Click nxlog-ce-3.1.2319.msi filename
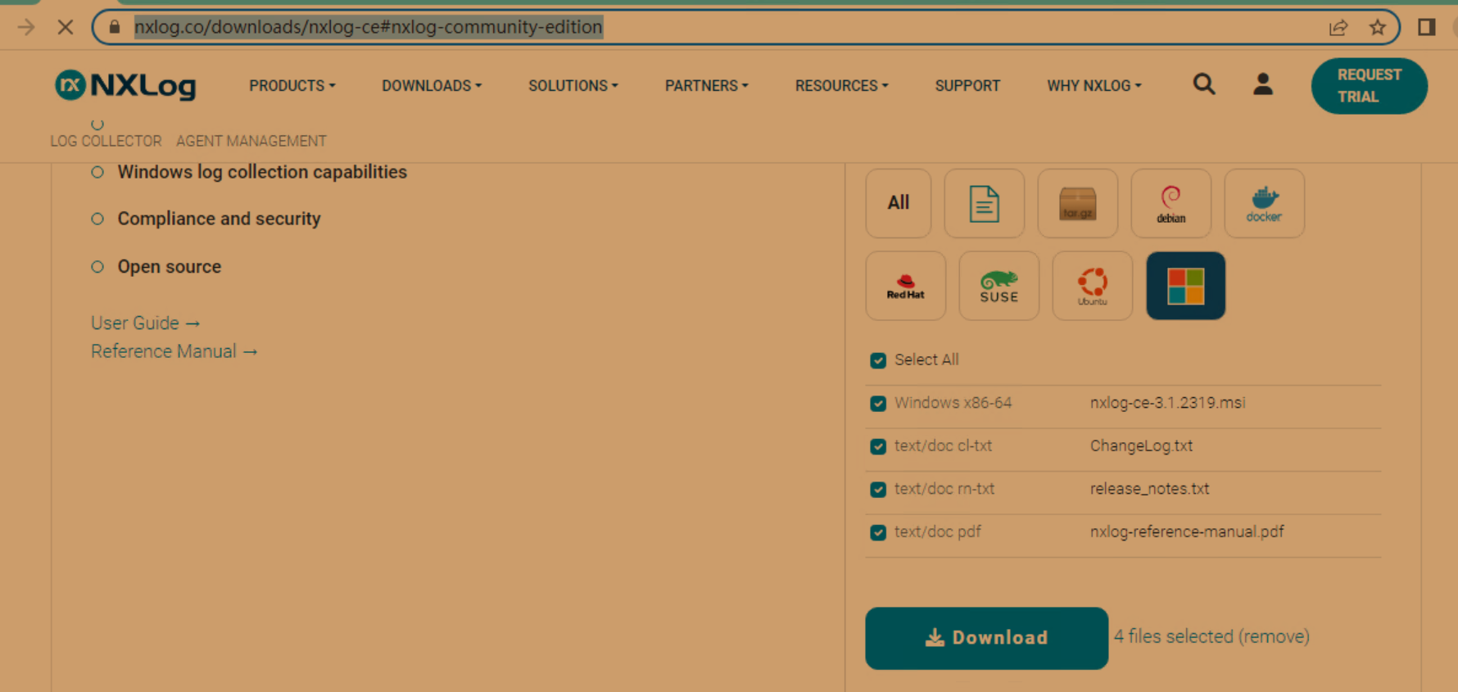 pyautogui.click(x=1167, y=403)
